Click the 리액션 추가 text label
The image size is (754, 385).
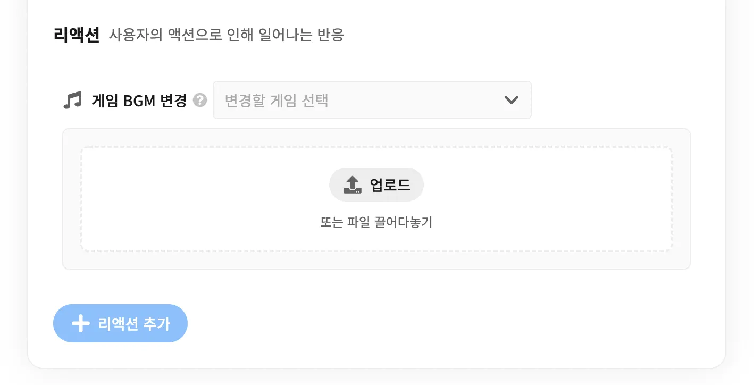tap(134, 324)
